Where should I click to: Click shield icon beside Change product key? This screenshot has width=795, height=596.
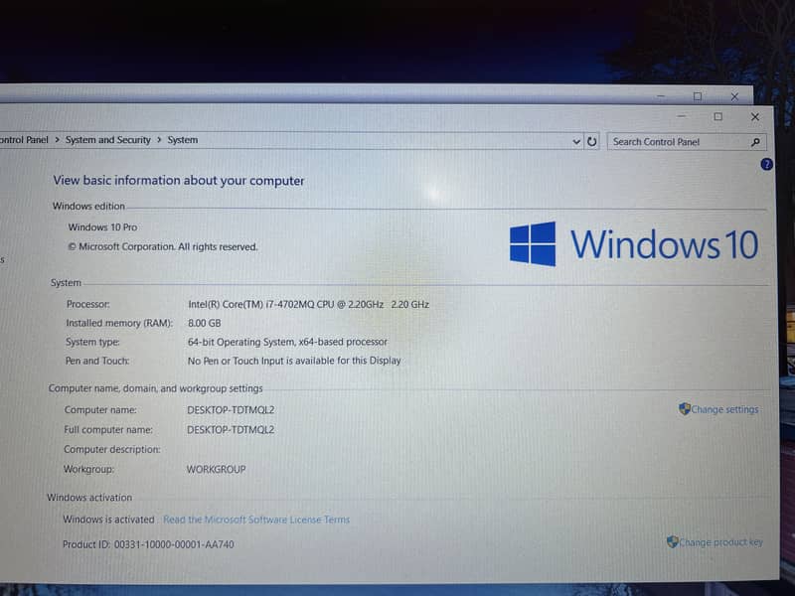pos(673,541)
